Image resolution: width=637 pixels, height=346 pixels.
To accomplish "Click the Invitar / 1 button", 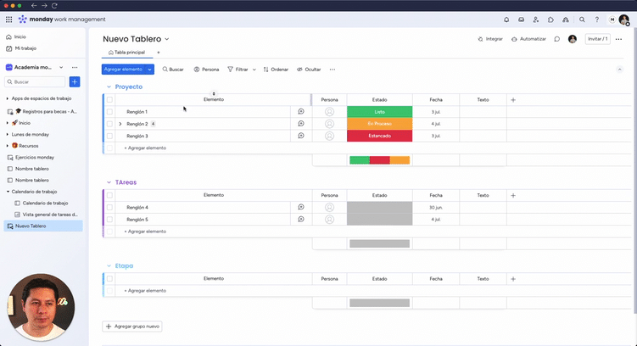I will [598, 39].
